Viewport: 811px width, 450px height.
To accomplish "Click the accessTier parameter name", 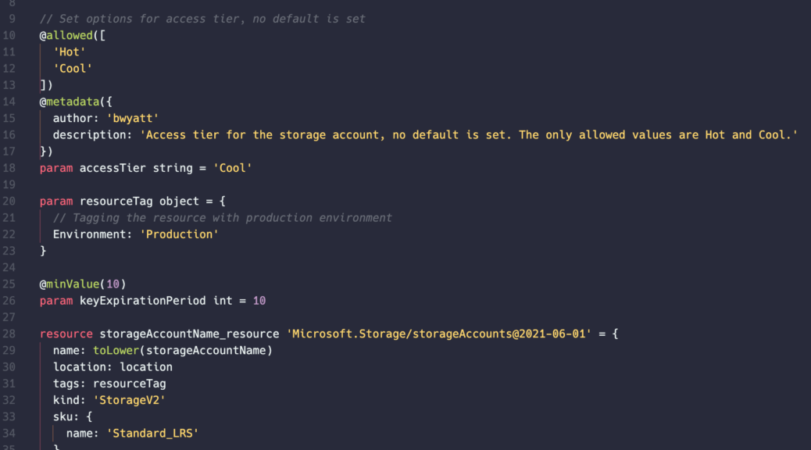I will [x=113, y=168].
